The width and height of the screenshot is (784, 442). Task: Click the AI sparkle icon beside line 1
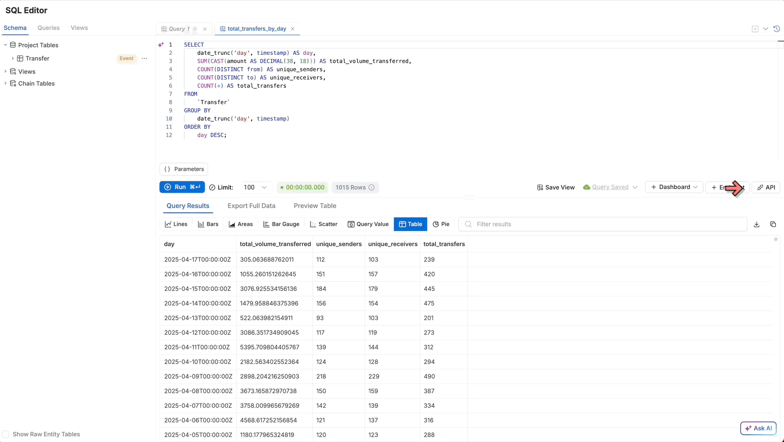[x=161, y=45]
